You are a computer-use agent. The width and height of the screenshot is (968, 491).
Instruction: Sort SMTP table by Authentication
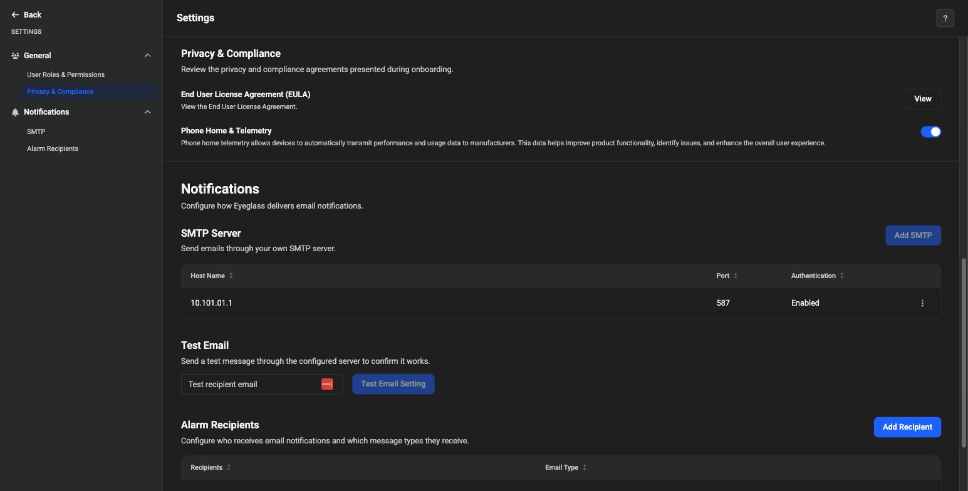coord(841,276)
